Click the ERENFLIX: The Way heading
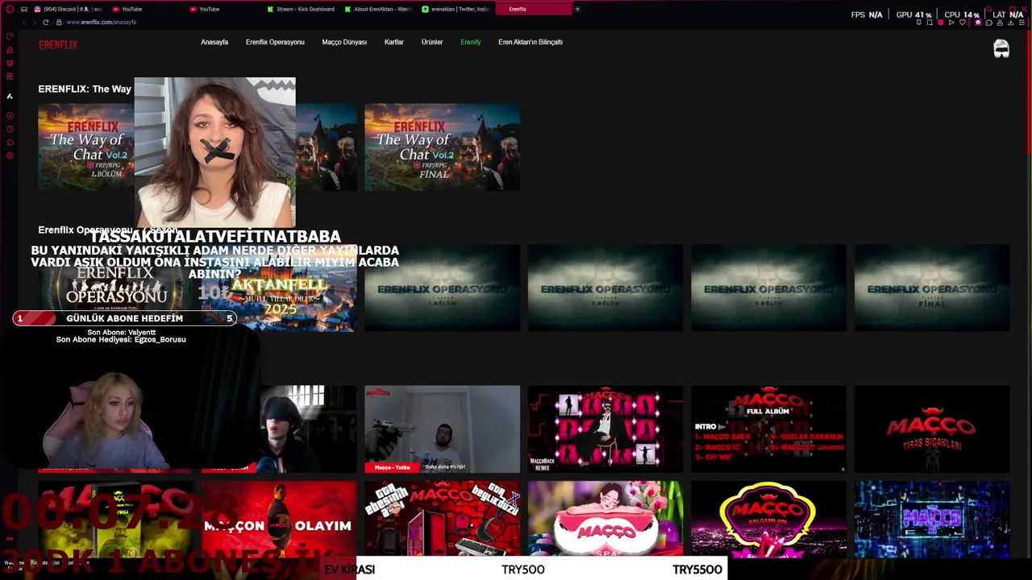 tap(85, 89)
